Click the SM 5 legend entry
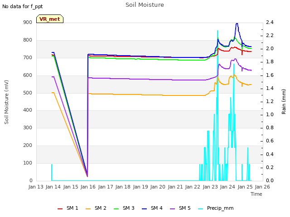Screen dimensions: 290x217 tap(180, 208)
